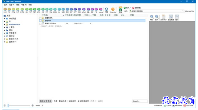Click the 选中 check button
Image resolution: width=198 pixels, height=110 pixels.
[x=56, y=101]
